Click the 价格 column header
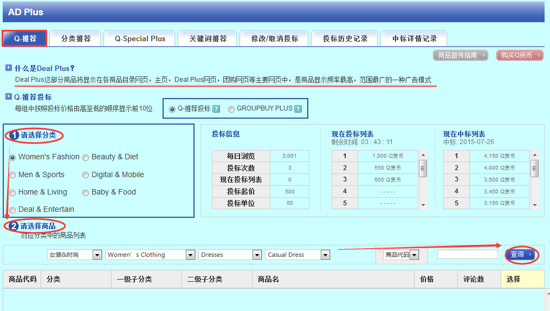The width and height of the screenshot is (550, 311). pos(436,279)
